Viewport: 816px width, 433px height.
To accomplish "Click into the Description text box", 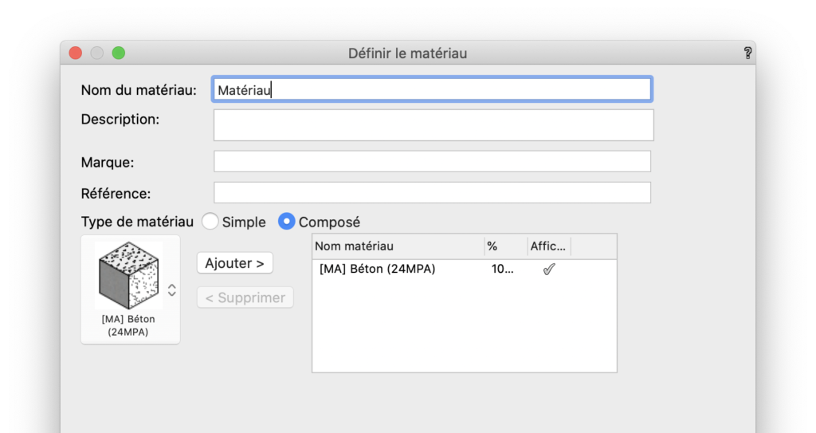I will [x=433, y=125].
